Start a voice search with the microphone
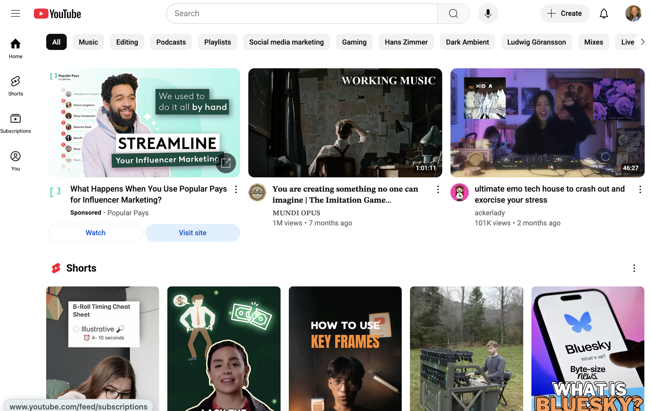The height and width of the screenshot is (411, 651). [488, 13]
